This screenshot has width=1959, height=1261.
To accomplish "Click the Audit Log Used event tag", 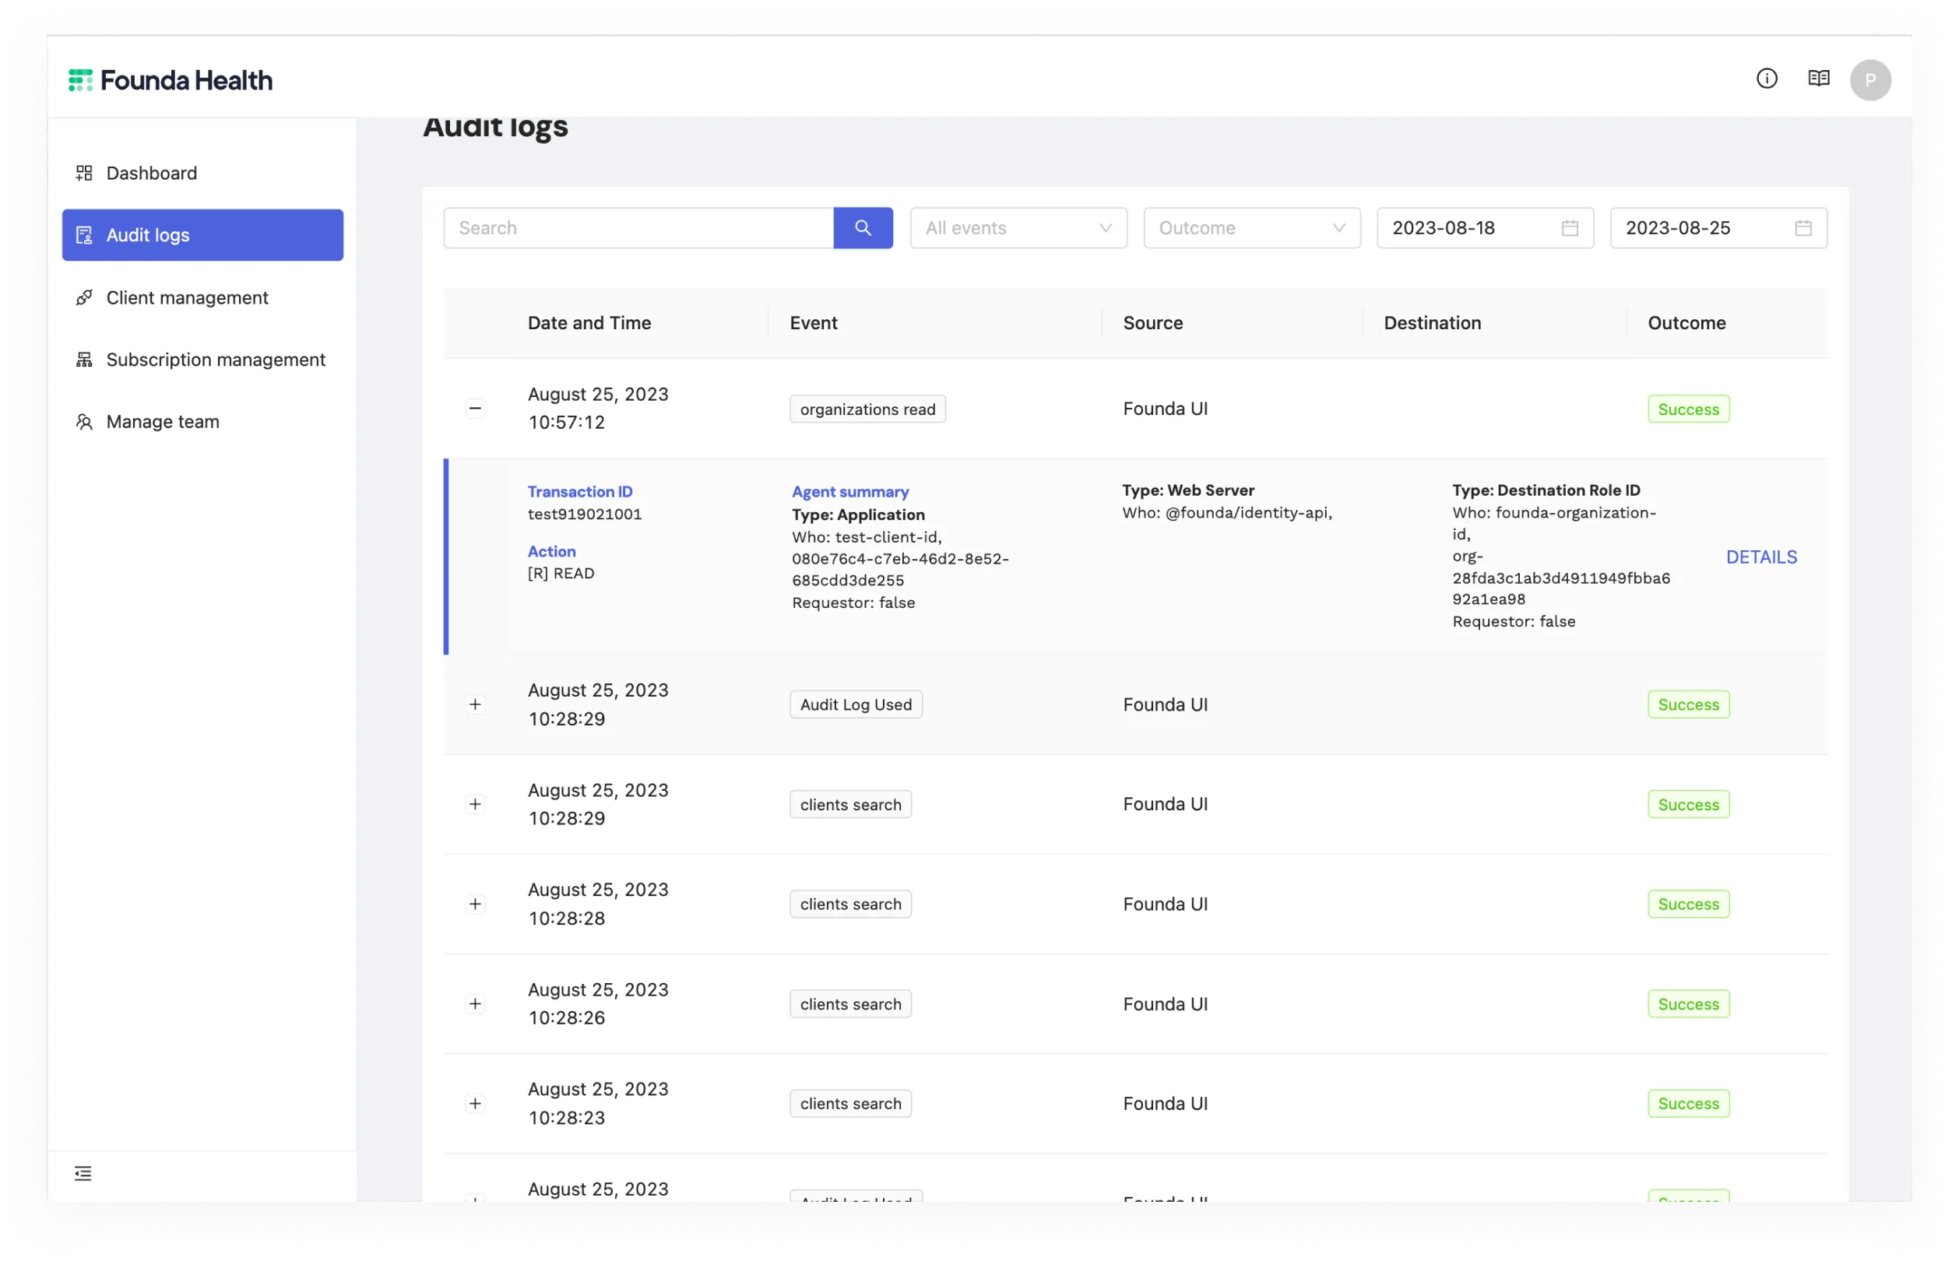I will [856, 704].
